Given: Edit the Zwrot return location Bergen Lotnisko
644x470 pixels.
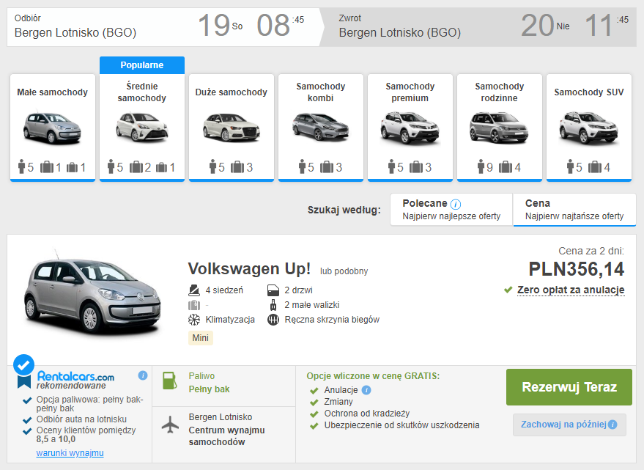Looking at the screenshot, I should (x=399, y=32).
